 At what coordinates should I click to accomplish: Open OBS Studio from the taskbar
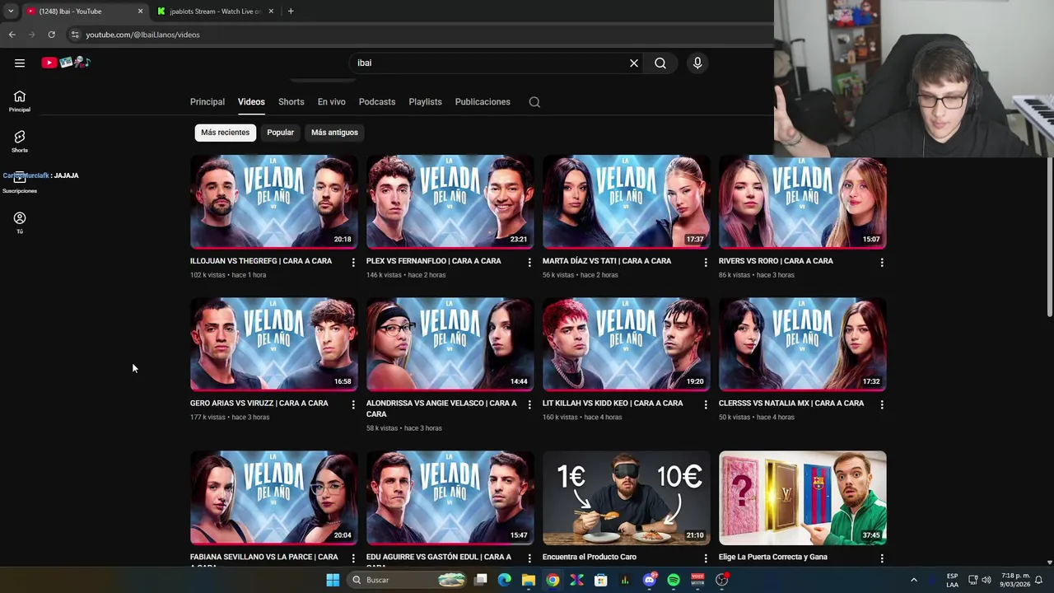click(722, 580)
